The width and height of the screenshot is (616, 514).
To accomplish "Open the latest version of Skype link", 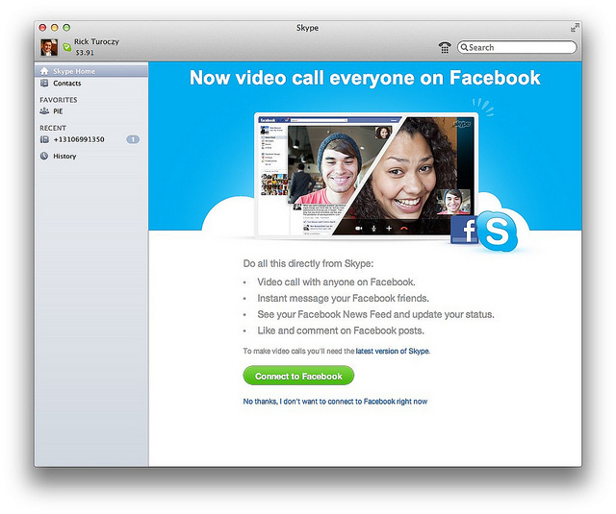I will [393, 352].
